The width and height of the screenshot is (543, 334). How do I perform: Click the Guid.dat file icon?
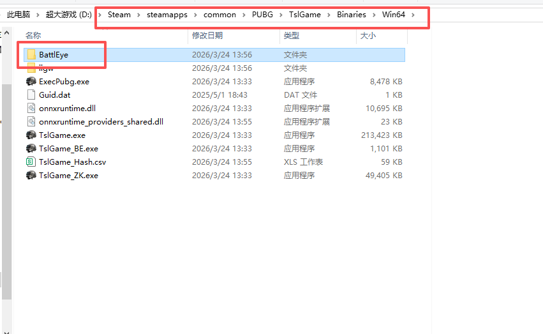[31, 95]
